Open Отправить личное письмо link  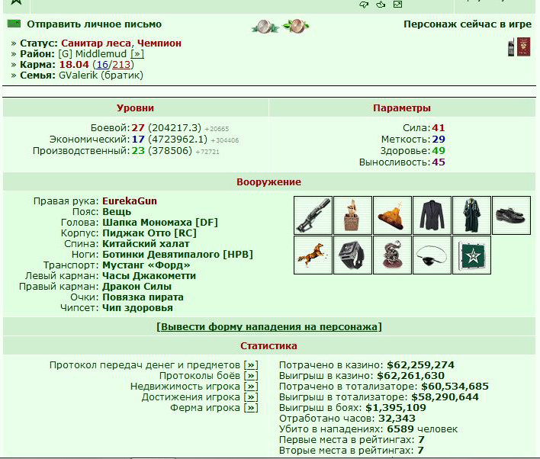(x=94, y=24)
